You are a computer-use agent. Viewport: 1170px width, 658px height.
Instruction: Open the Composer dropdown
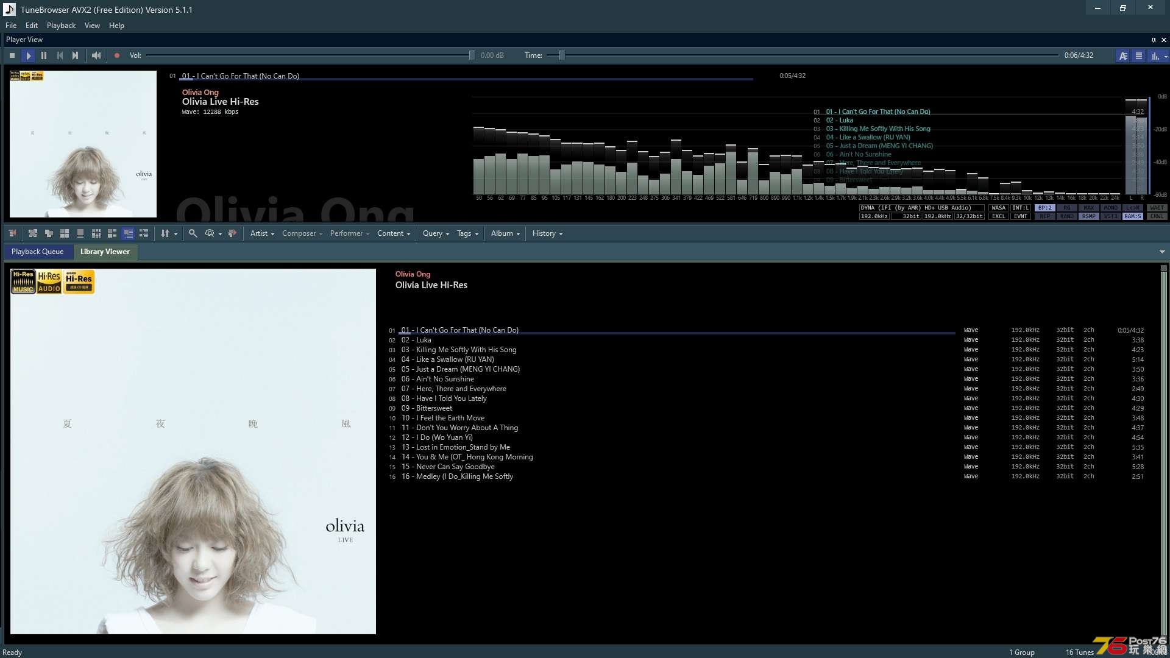302,233
